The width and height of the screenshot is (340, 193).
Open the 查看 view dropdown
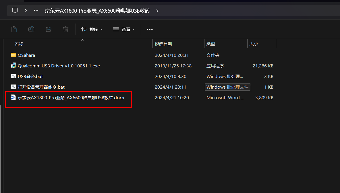click(x=124, y=29)
